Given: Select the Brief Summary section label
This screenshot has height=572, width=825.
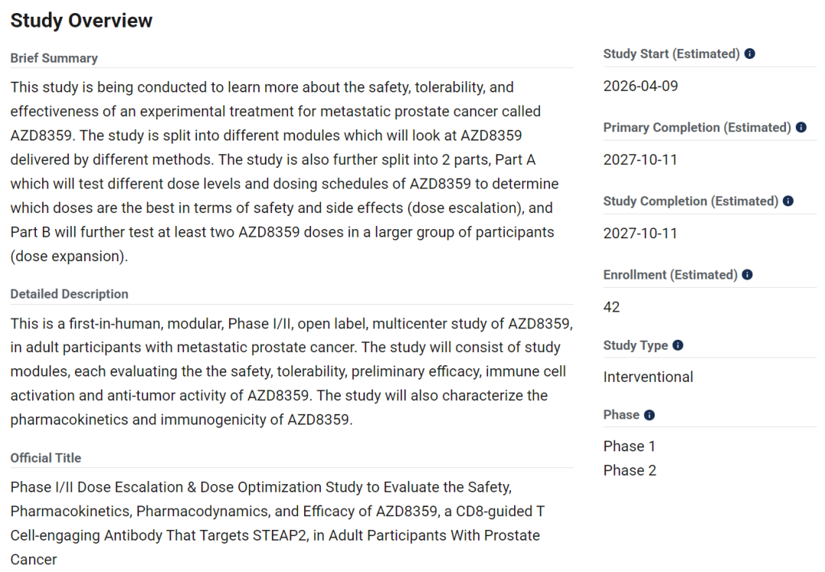Looking at the screenshot, I should (x=54, y=58).
